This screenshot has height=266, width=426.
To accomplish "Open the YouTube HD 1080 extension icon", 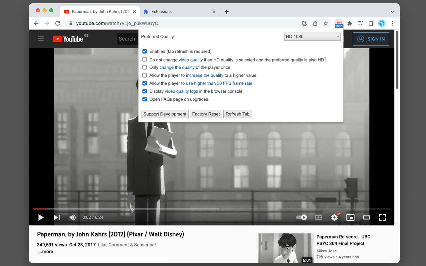I will 339,23.
